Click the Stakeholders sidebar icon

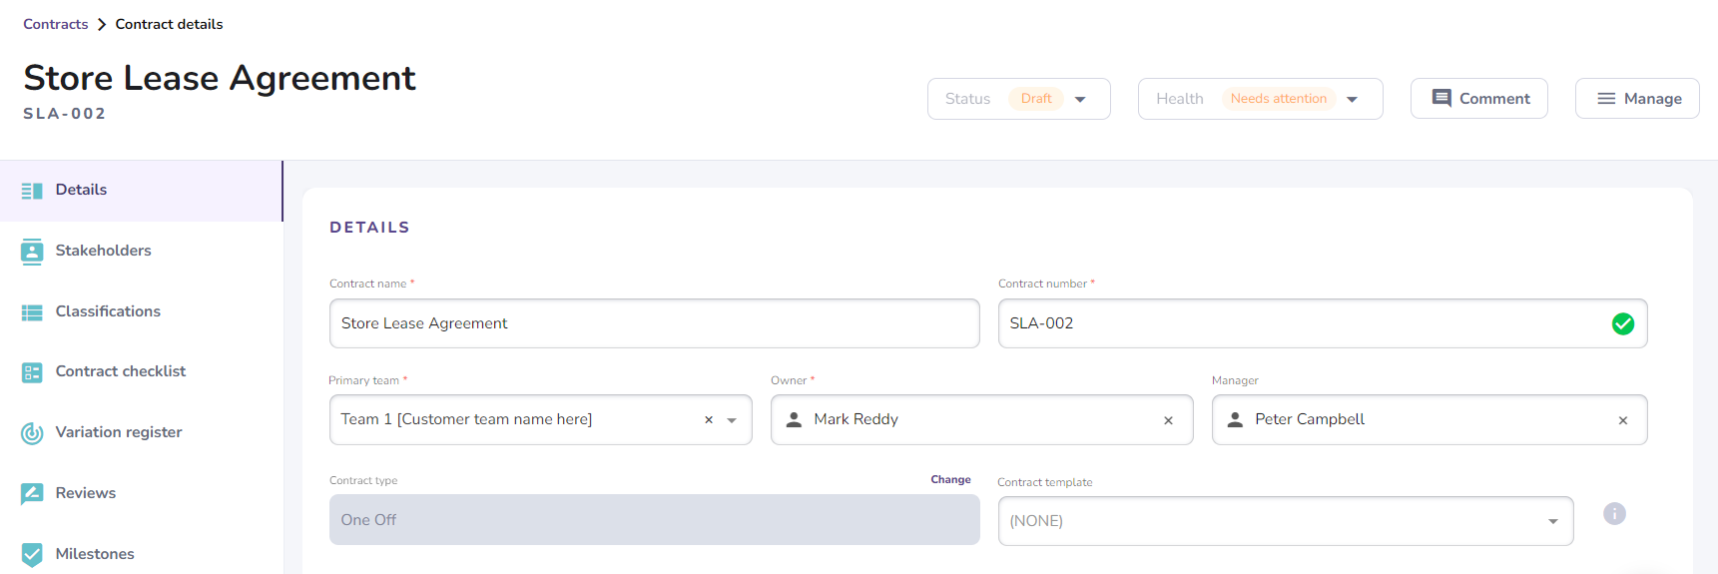(32, 252)
